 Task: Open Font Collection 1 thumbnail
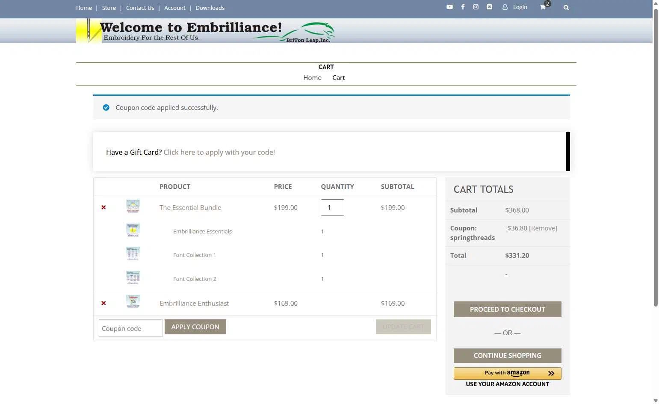133,254
